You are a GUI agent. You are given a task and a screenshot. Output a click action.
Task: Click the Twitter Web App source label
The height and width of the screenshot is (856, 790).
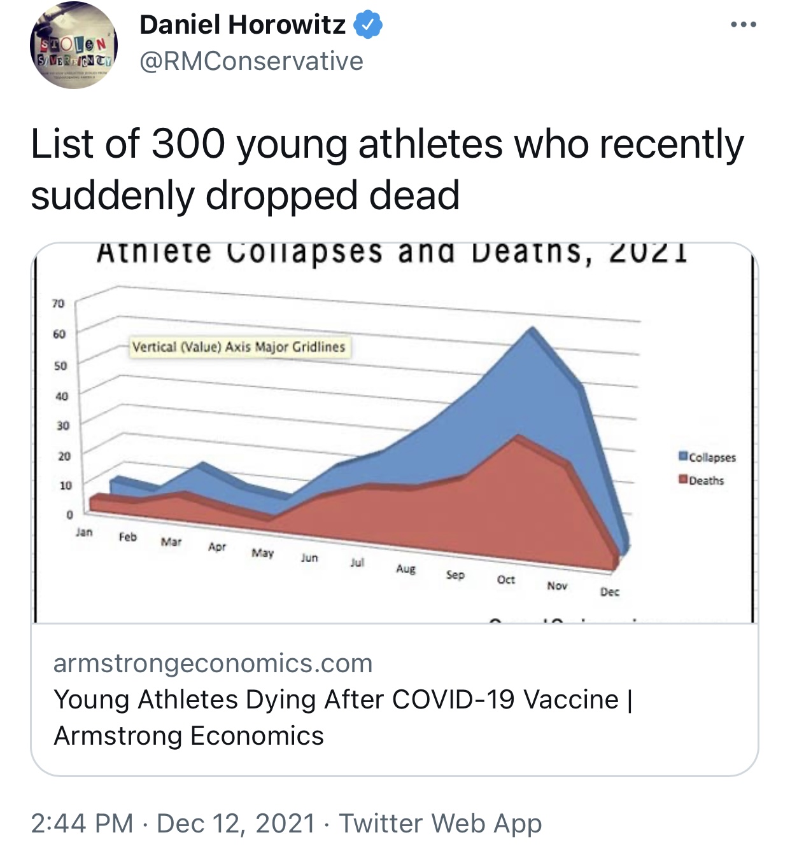coord(440,823)
